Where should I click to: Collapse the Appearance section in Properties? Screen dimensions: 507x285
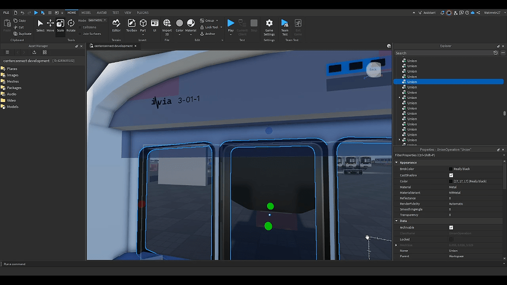coord(397,162)
